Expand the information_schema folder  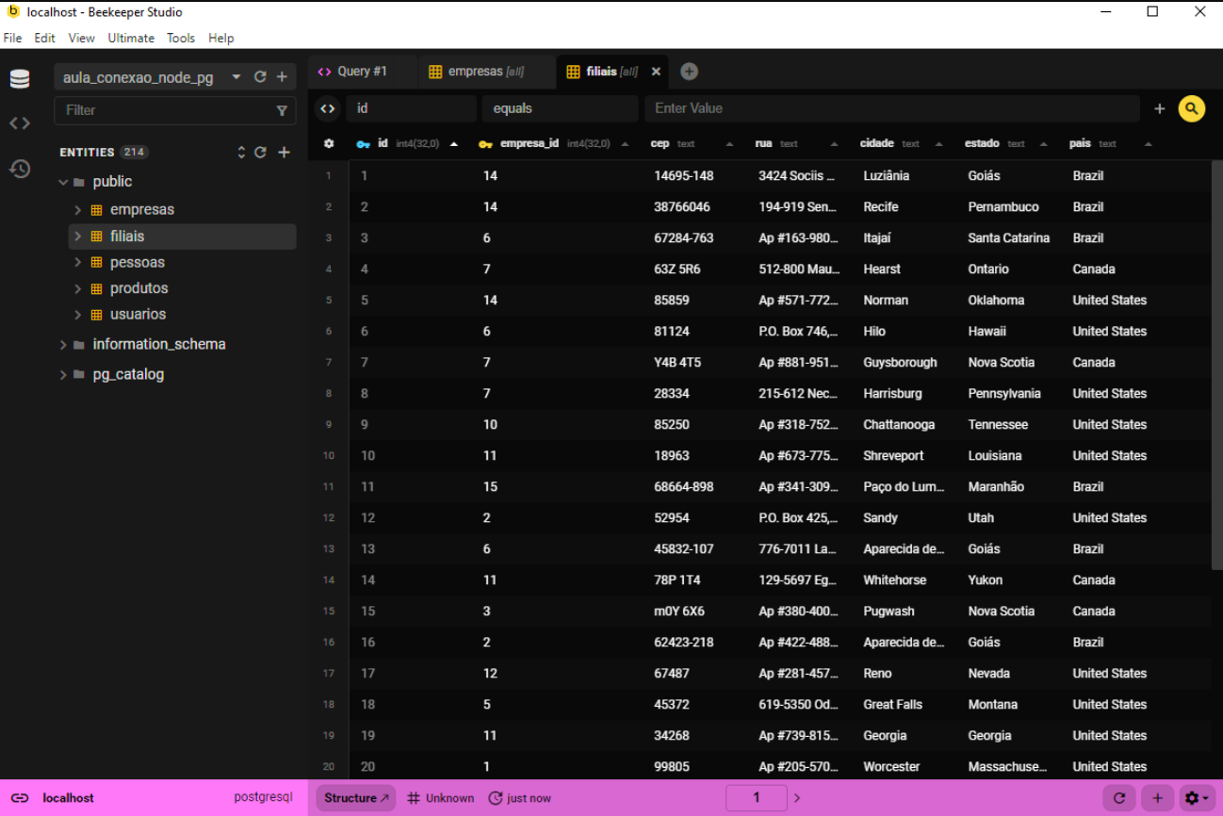coord(63,345)
